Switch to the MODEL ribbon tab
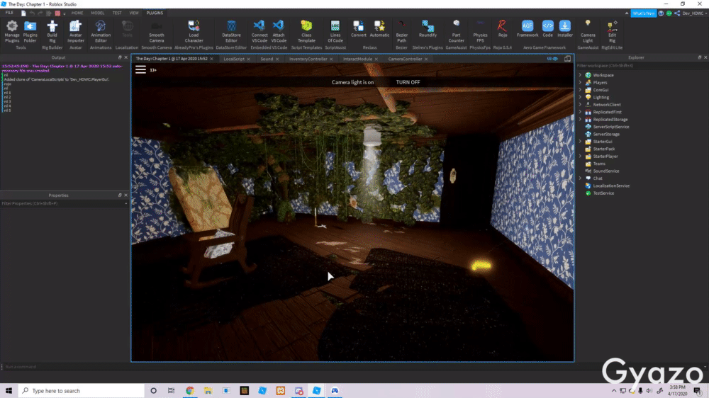Image resolution: width=709 pixels, height=398 pixels. pyautogui.click(x=97, y=13)
